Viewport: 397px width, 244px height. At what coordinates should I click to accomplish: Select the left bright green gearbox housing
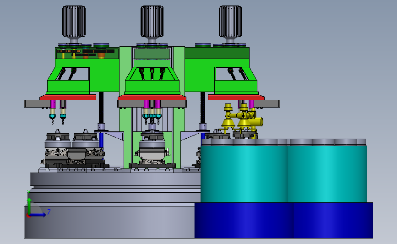[104, 76]
